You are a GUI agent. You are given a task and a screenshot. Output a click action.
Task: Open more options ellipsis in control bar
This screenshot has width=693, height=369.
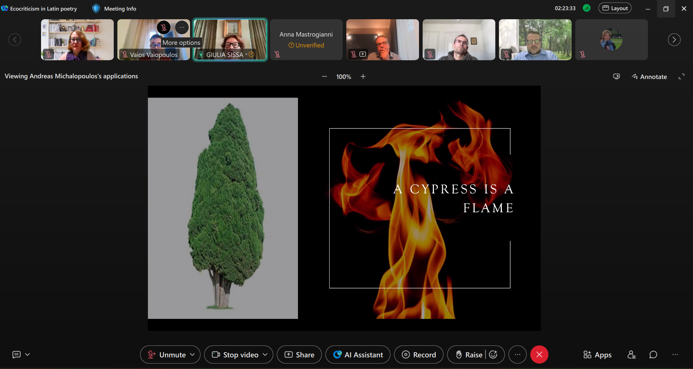(517, 354)
